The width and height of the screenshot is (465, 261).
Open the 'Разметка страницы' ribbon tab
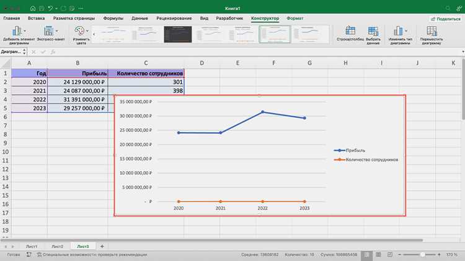[74, 19]
